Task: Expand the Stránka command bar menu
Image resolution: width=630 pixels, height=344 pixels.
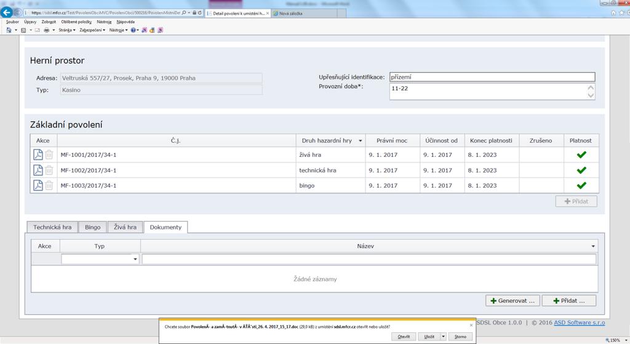Action: pyautogui.click(x=67, y=30)
